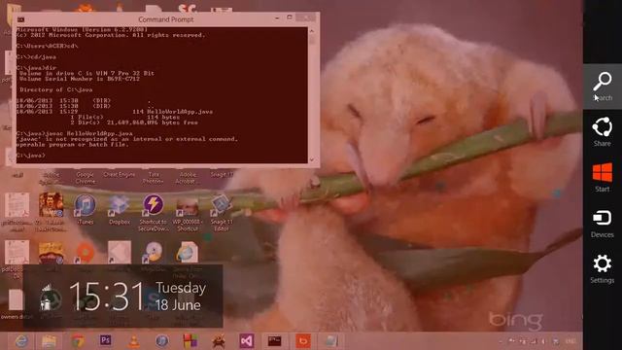Click down arrow on Command Prompt scrollbar

tap(312, 159)
